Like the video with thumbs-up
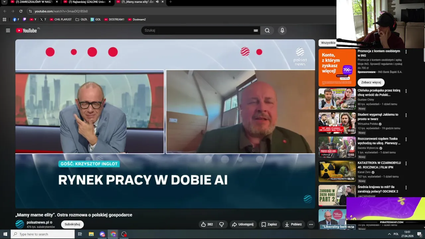 coord(207,224)
